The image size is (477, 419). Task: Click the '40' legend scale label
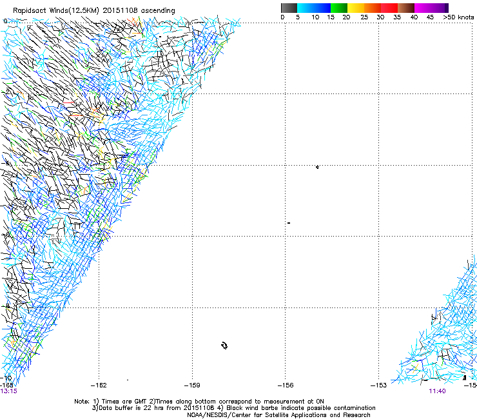[x=414, y=17]
